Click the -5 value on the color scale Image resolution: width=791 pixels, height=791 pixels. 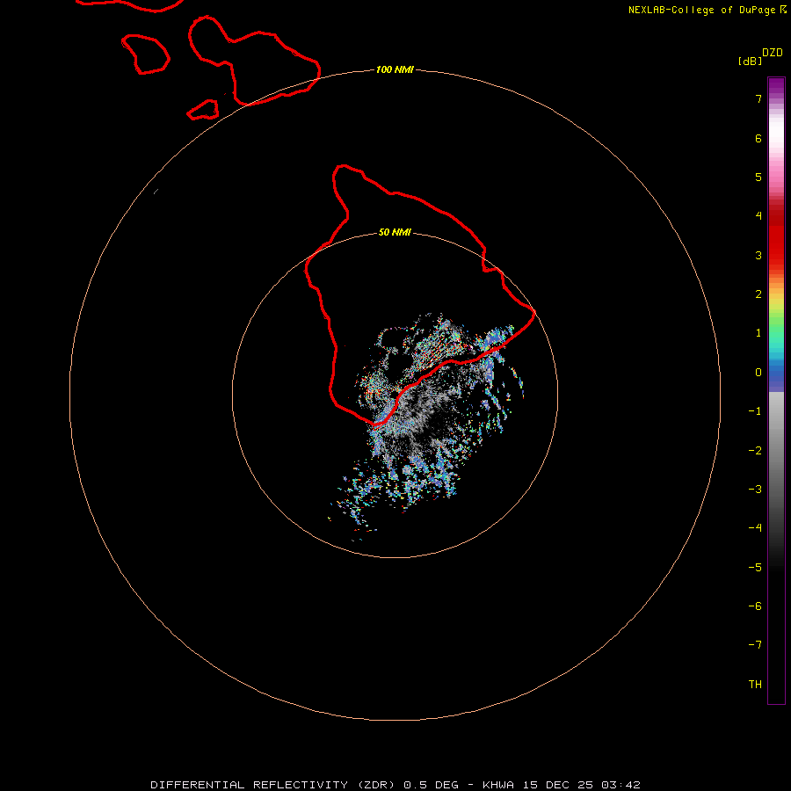(x=755, y=568)
